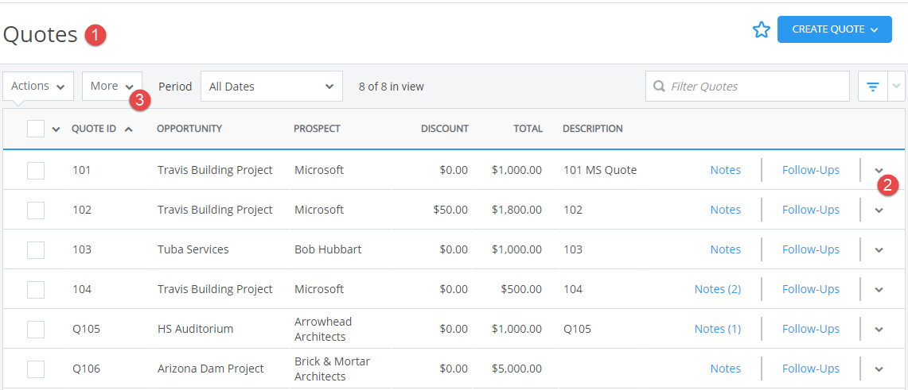Check the box for quote 103

click(36, 249)
